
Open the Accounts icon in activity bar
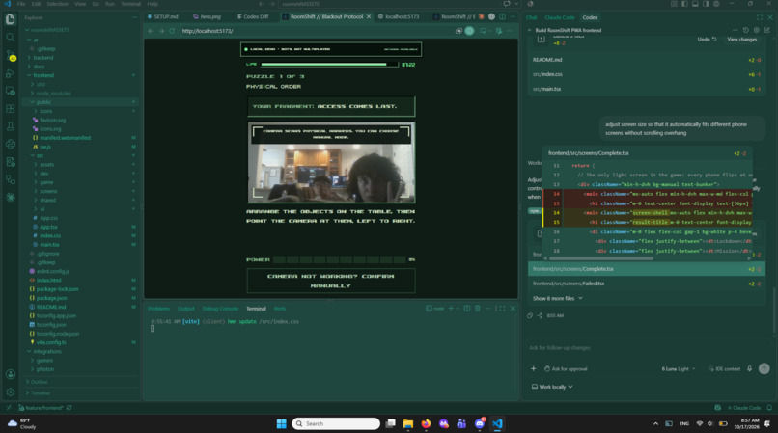click(10, 374)
